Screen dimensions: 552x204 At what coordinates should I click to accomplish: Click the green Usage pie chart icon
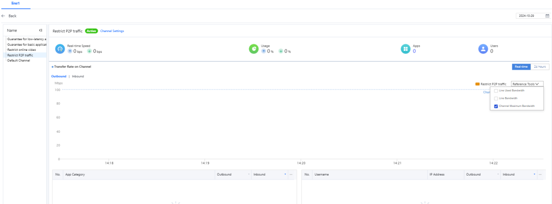click(254, 49)
